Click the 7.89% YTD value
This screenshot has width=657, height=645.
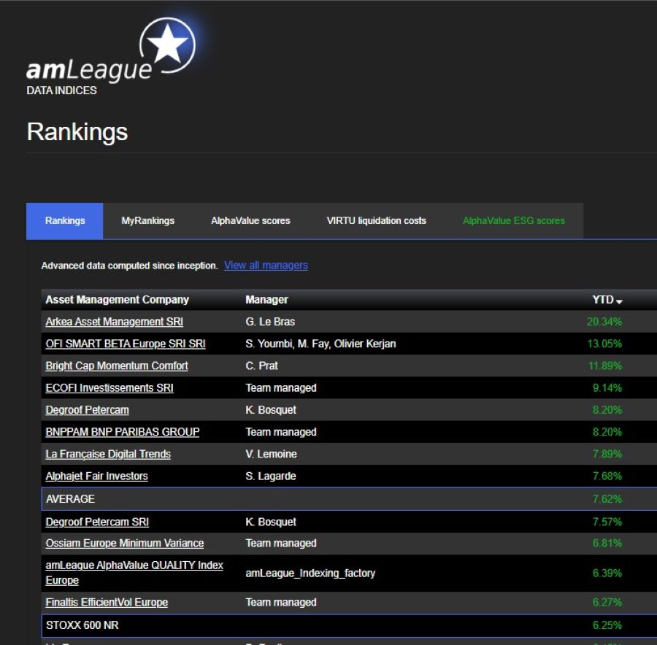607,454
